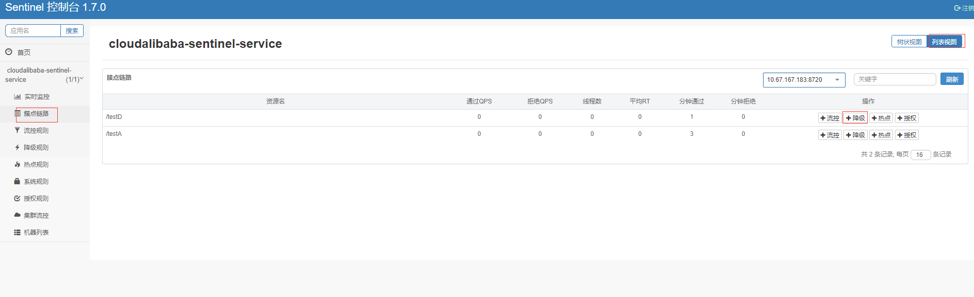Image resolution: width=974 pixels, height=297 pixels.
Task: Click the 拒绝QPS column header
Action: coord(540,101)
